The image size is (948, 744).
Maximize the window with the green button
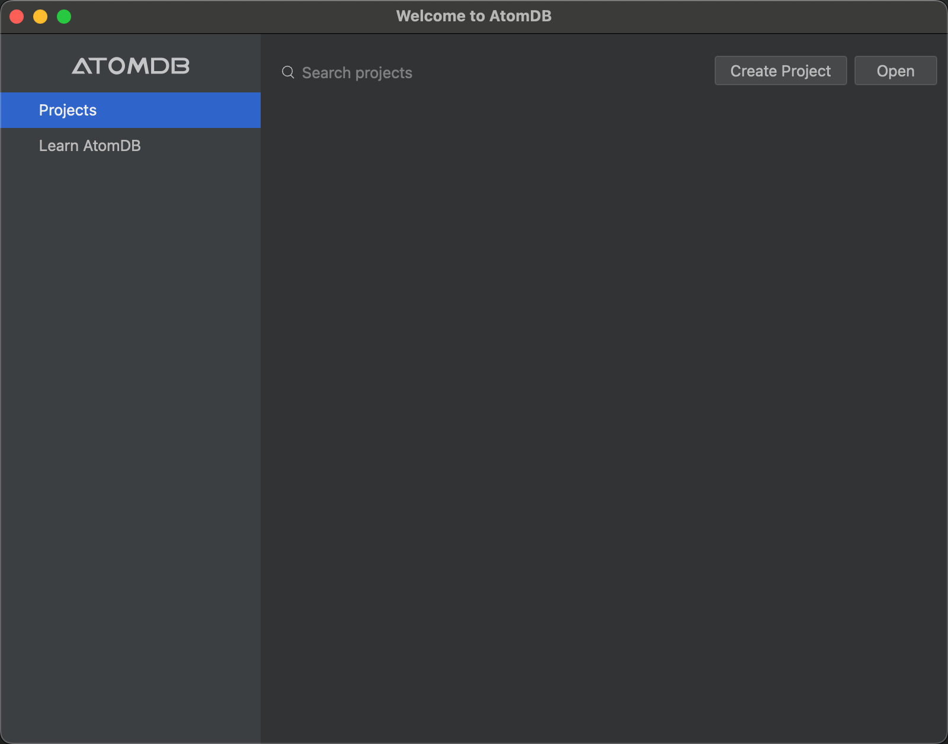coord(64,17)
